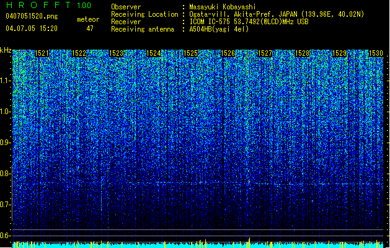Click the HROFFT 1.0.0 title text

click(x=49, y=5)
